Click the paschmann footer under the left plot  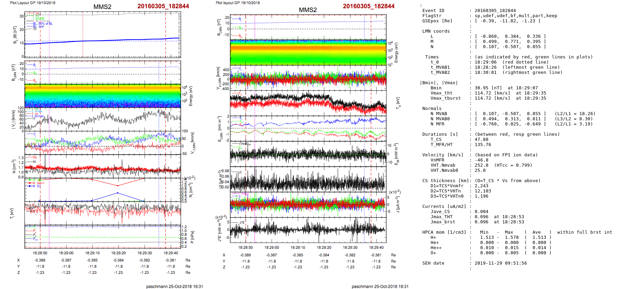pos(175,286)
